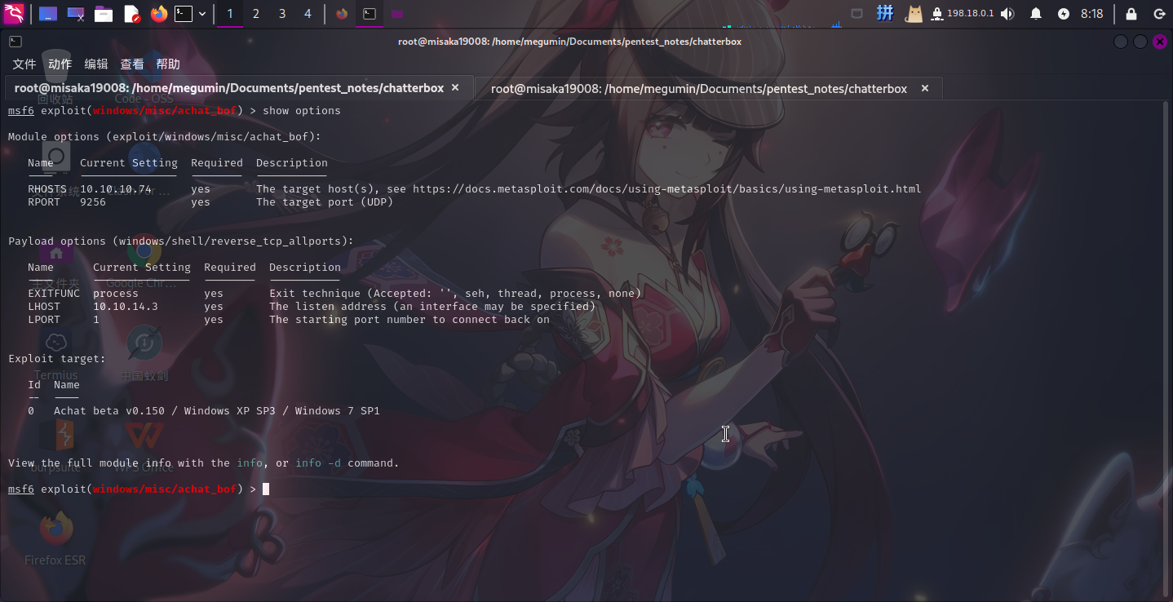
Task: Open the 帮助 menu
Action: (168, 64)
